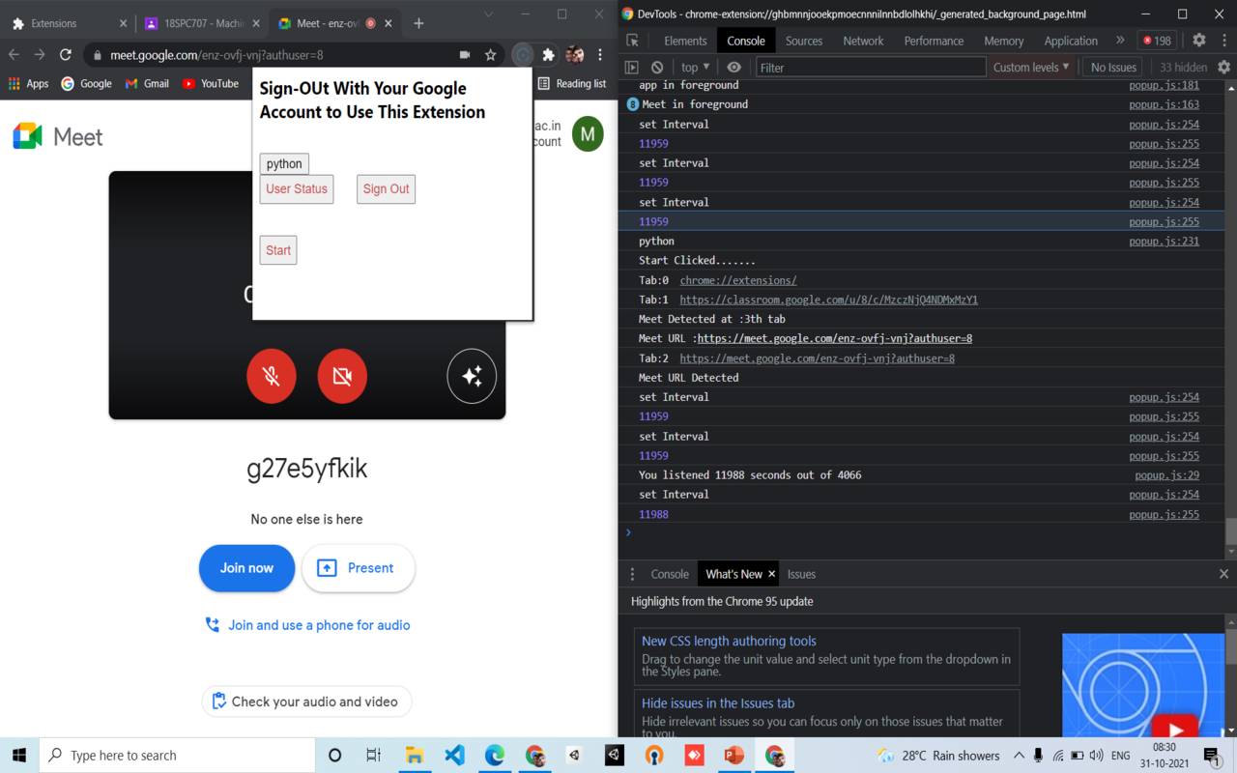
Task: Open the 198 errors counter
Action: point(1157,41)
